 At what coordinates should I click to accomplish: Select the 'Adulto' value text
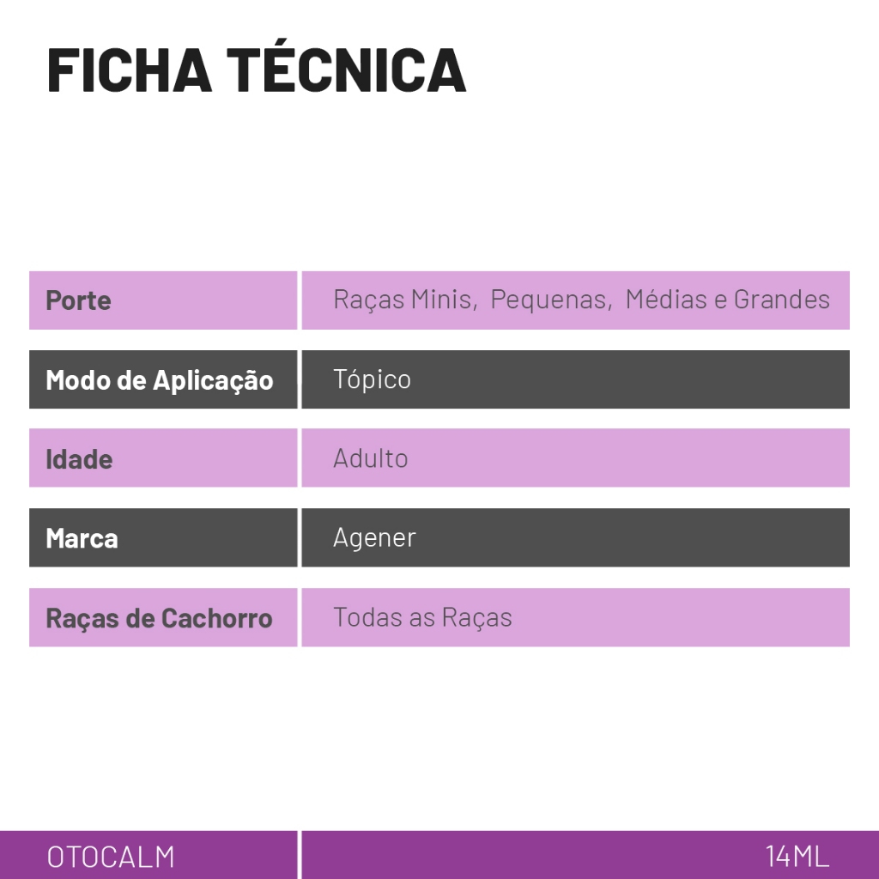tap(370, 458)
